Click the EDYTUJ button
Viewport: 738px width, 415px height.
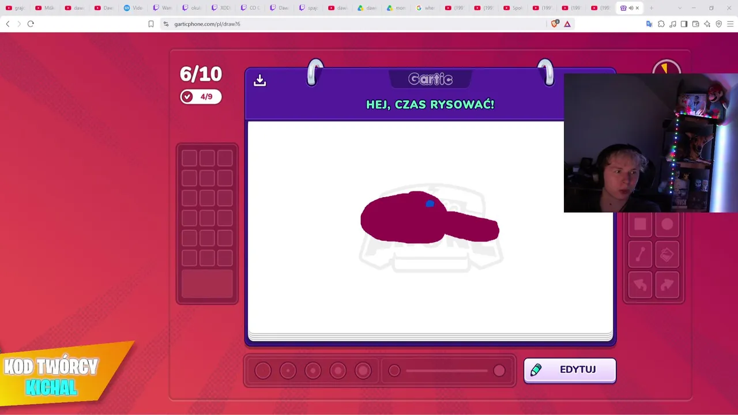point(570,370)
